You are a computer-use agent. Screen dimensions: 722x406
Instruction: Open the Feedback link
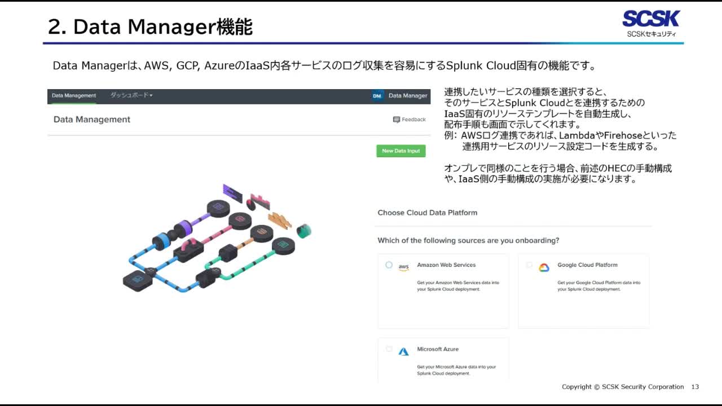click(x=413, y=120)
